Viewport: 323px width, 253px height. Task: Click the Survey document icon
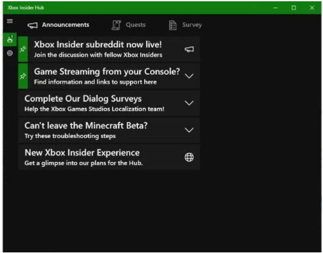coord(172,26)
